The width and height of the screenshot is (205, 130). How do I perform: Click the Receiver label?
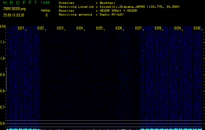click(66, 11)
